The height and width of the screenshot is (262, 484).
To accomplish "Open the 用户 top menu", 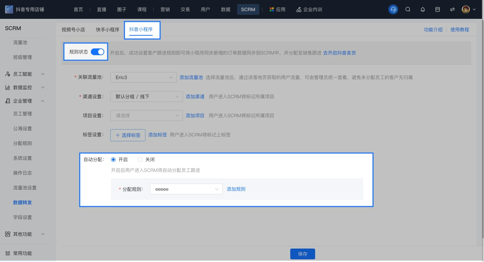I will 206,9.
